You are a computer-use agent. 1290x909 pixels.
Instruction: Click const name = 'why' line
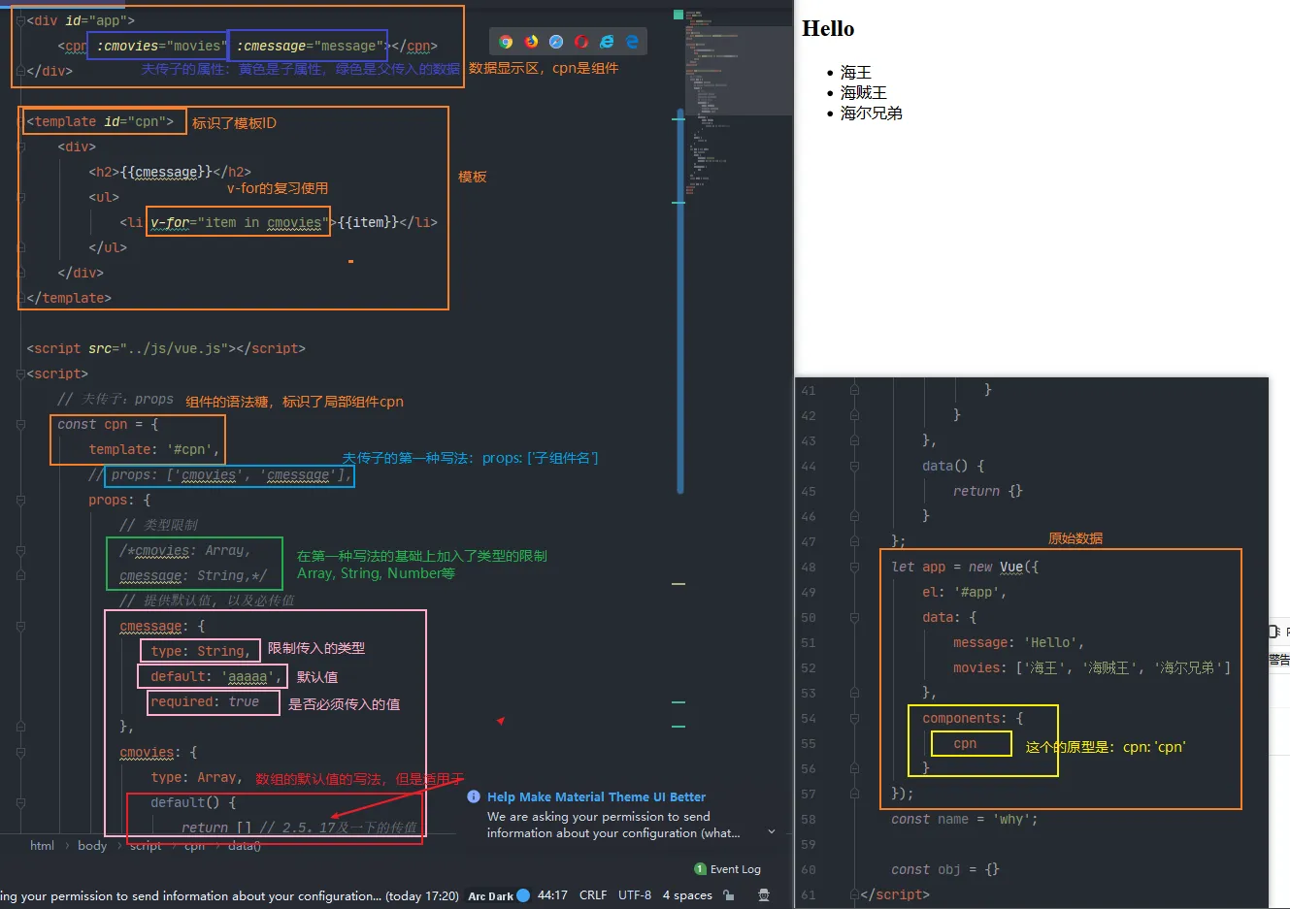tap(965, 820)
